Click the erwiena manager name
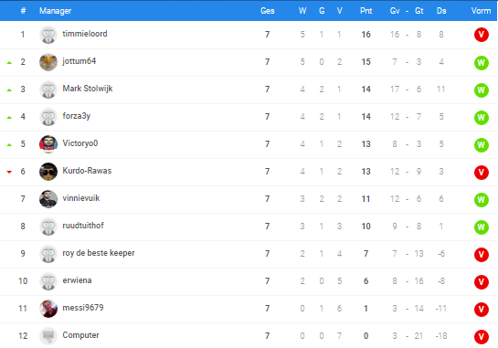Viewport: 498px width, 348px height. click(x=77, y=280)
